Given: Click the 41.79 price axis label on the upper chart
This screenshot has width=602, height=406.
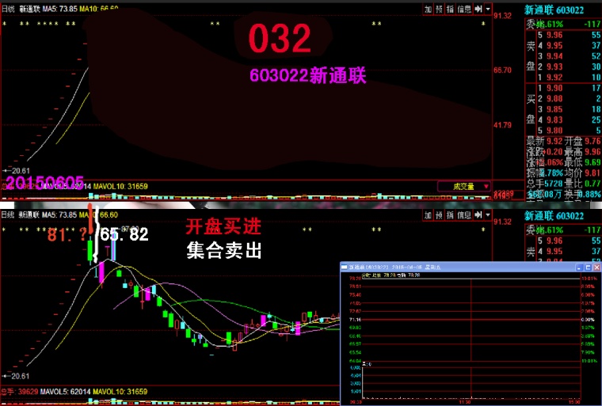Looking at the screenshot, I should point(502,125).
